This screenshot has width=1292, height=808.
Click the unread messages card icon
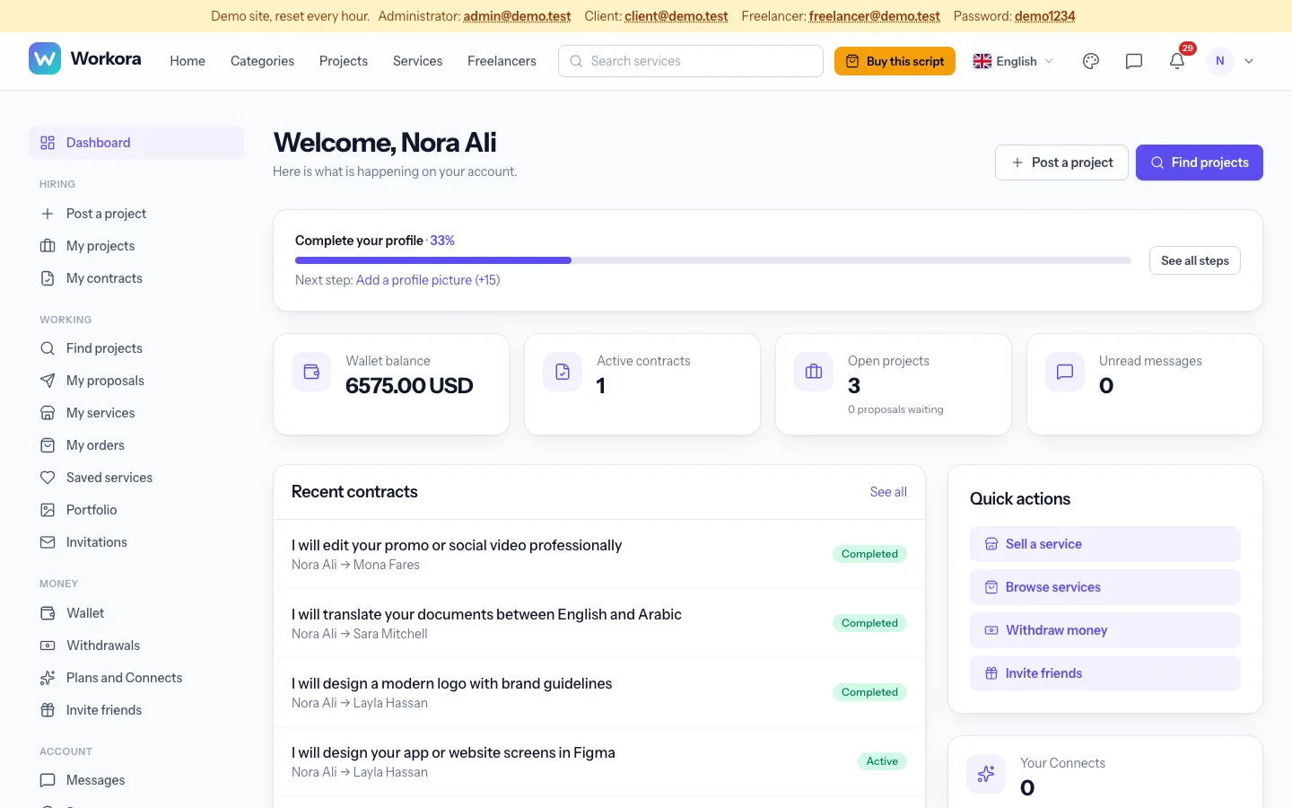point(1065,372)
